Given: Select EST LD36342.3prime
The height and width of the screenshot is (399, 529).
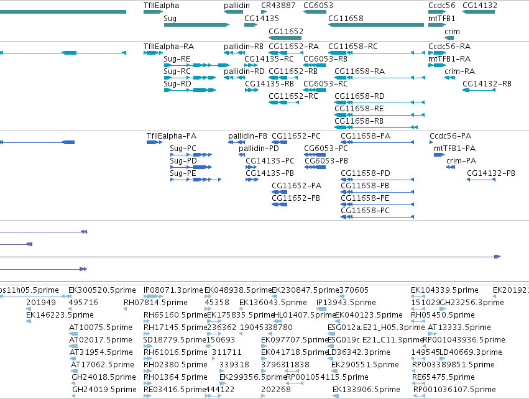Looking at the screenshot, I should coord(329,359).
